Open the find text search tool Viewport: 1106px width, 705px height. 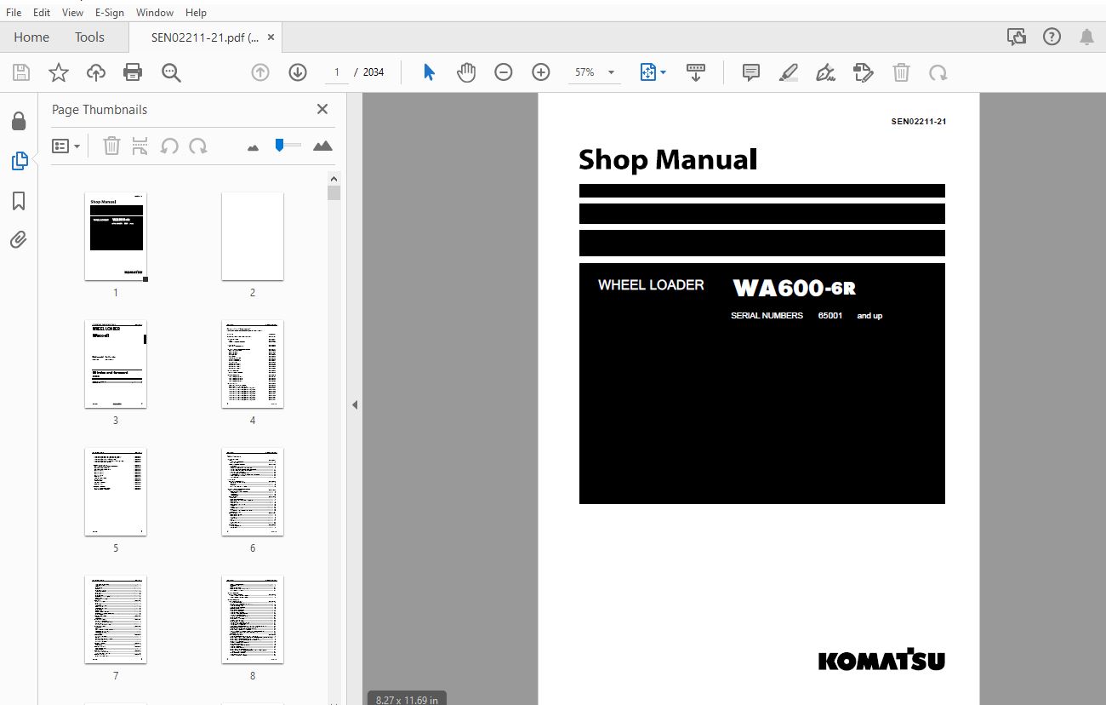coord(171,72)
